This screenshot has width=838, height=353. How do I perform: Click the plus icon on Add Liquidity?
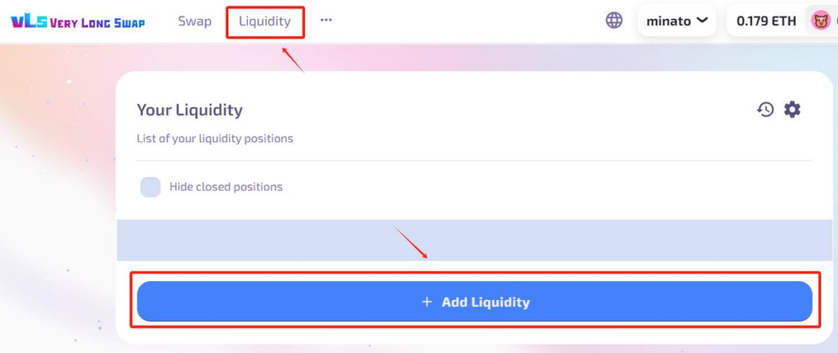click(x=426, y=302)
